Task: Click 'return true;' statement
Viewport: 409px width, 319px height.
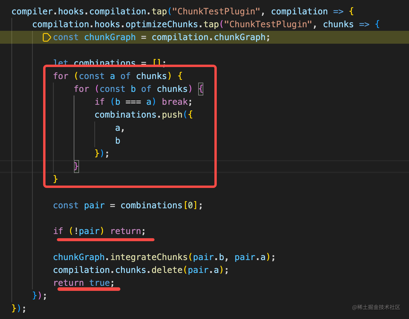Action: pos(84,283)
